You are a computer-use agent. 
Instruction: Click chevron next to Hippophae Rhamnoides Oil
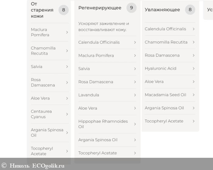point(135,124)
